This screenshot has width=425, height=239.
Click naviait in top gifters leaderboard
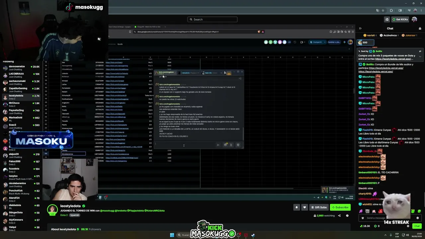pos(371,35)
